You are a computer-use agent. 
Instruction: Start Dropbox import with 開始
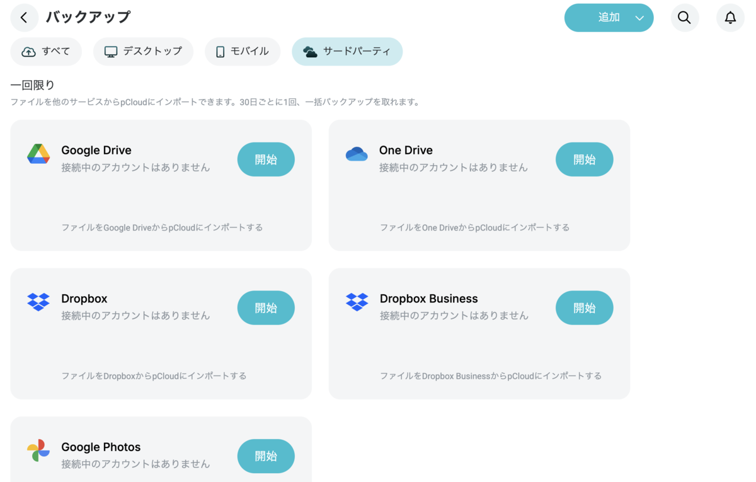click(x=266, y=307)
